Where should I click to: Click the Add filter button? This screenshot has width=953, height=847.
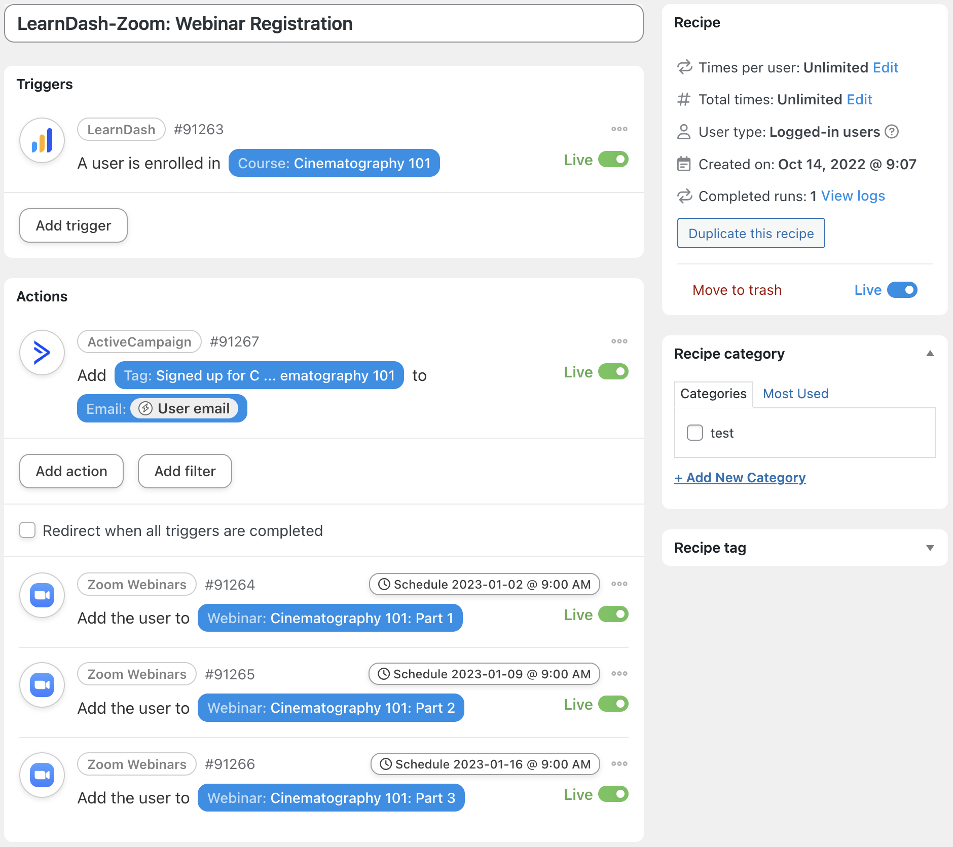[185, 471]
